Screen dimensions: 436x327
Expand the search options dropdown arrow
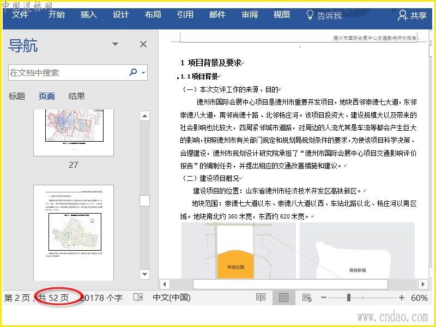[143, 72]
